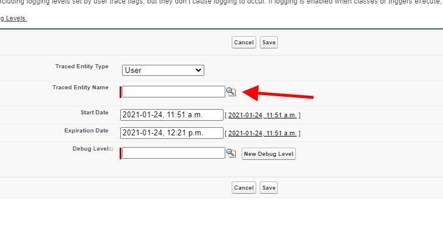Click the Debug Level help icon
The image size is (443, 234).
pyautogui.click(x=111, y=149)
